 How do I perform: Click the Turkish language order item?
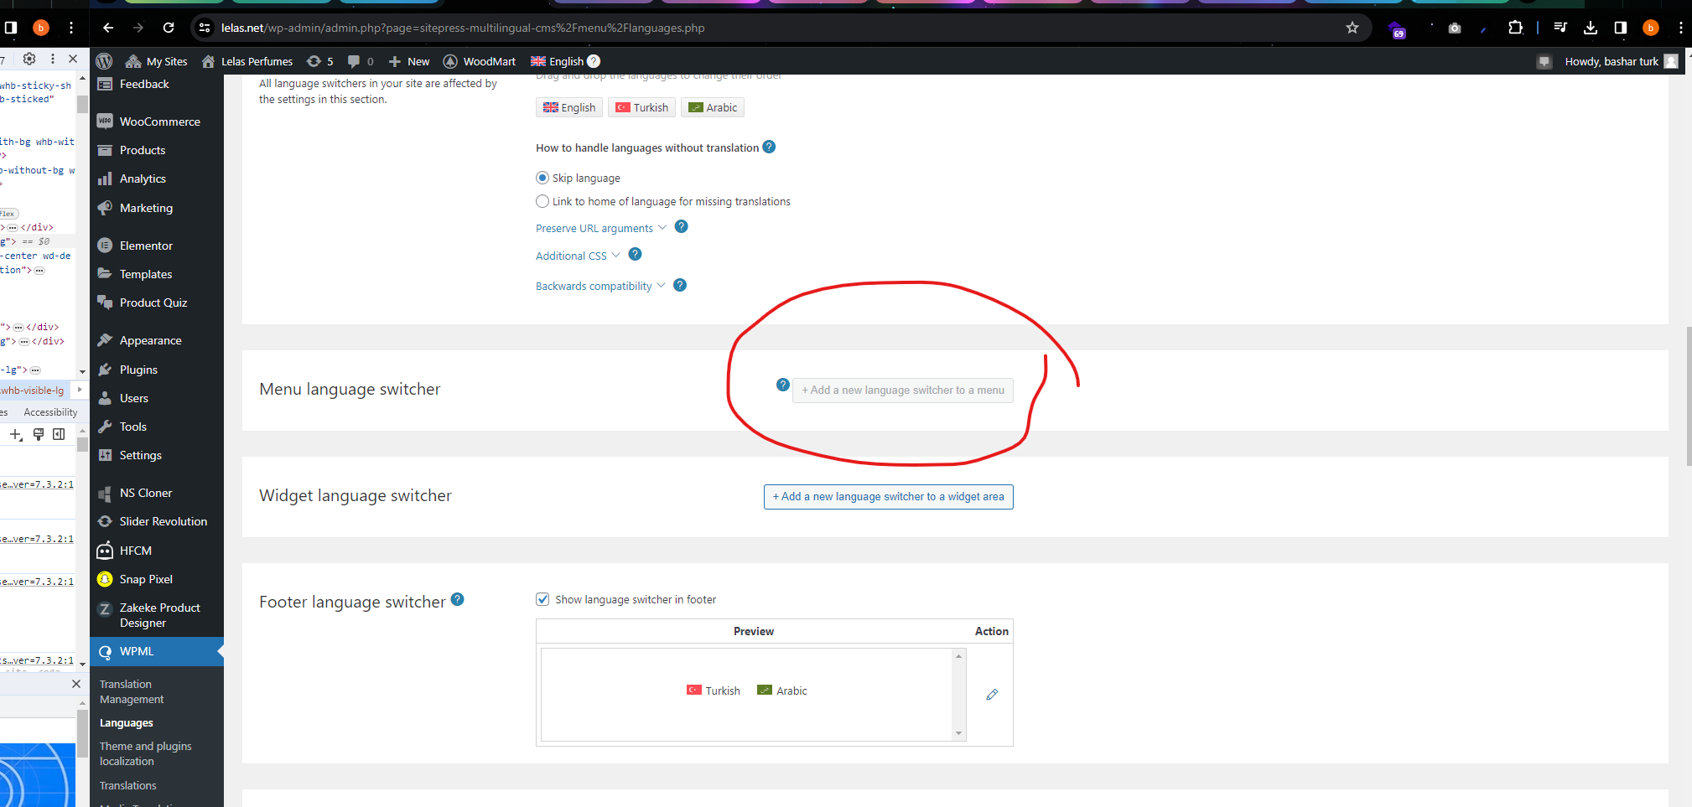(x=642, y=107)
